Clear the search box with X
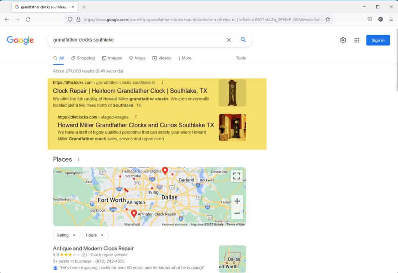Screen dimensions: 398x273 click(229, 40)
